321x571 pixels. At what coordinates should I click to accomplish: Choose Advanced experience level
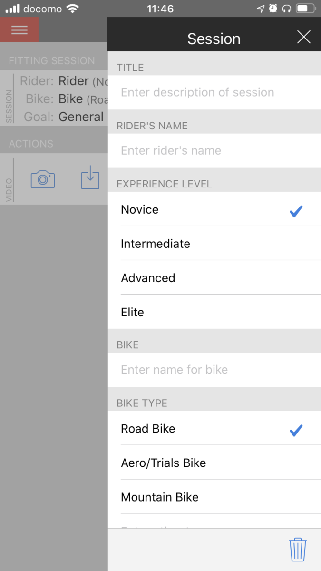[214, 278]
